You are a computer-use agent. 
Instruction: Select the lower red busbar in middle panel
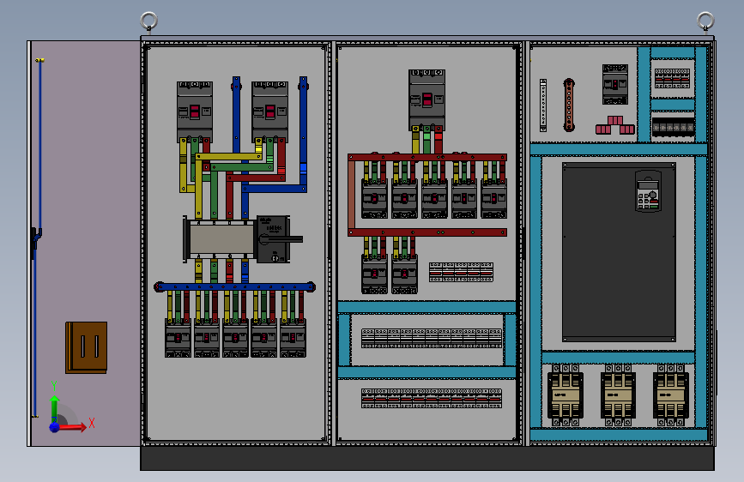427,232
